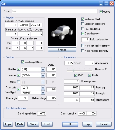The image size is (115, 130).
Task: Open the Turn Right key dropdown
Action: tap(43, 92)
